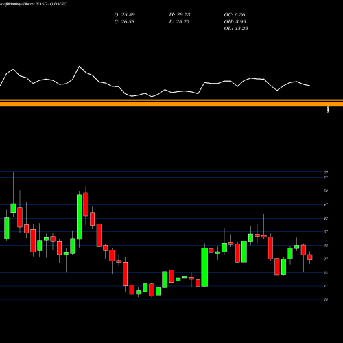The width and height of the screenshot is (343, 343).
Task: Select the low value L: 25.25
Action: (179, 22)
